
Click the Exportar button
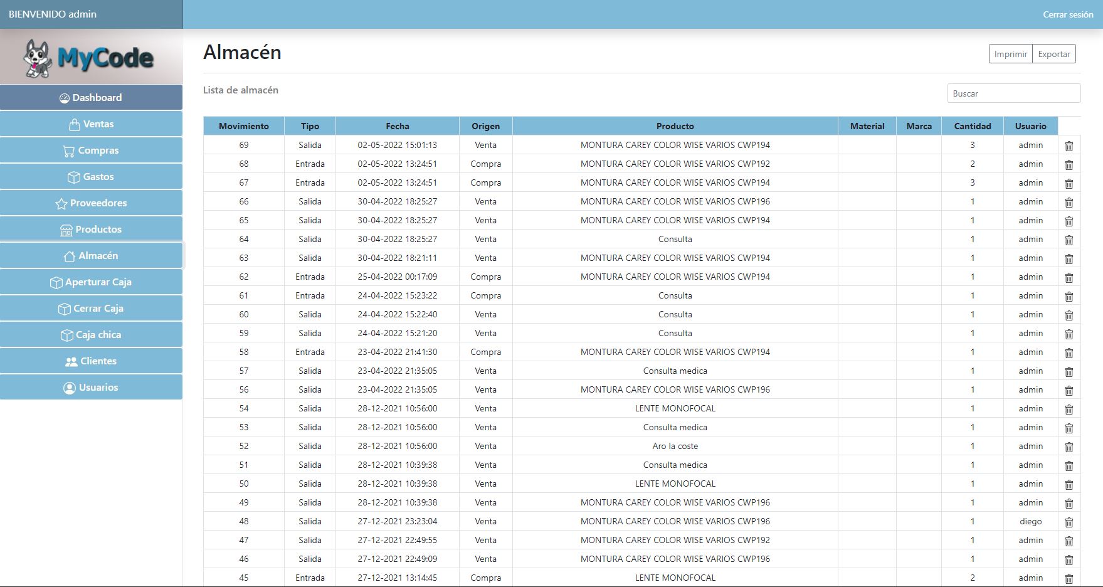[x=1054, y=54]
